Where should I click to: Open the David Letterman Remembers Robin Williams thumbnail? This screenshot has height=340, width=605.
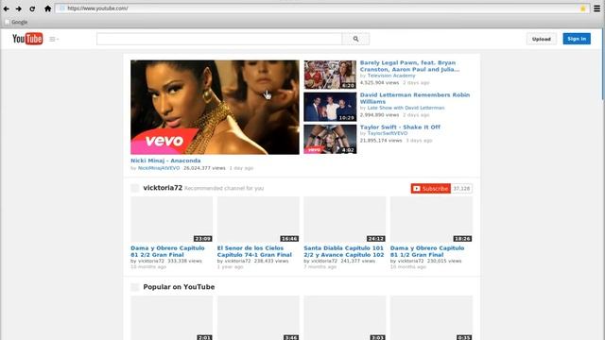point(330,107)
